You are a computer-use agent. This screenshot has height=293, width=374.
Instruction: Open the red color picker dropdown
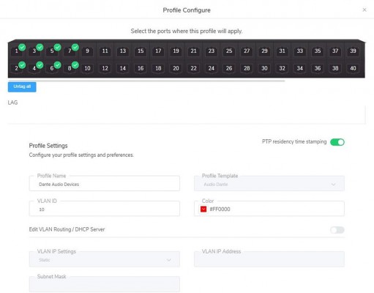click(x=203, y=209)
